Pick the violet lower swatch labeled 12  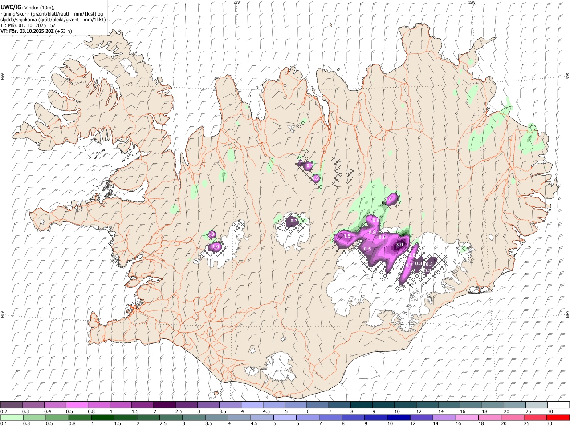(x=421, y=417)
